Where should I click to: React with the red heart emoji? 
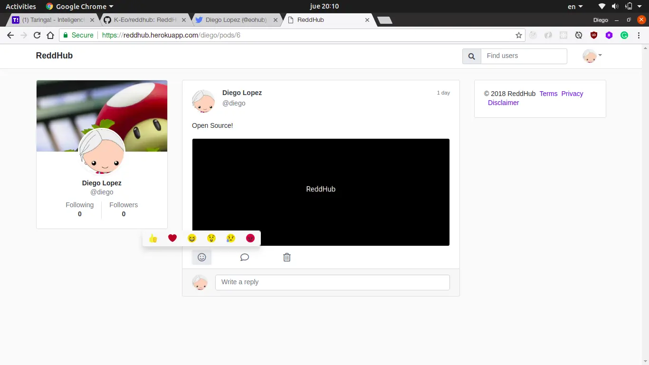pyautogui.click(x=172, y=238)
